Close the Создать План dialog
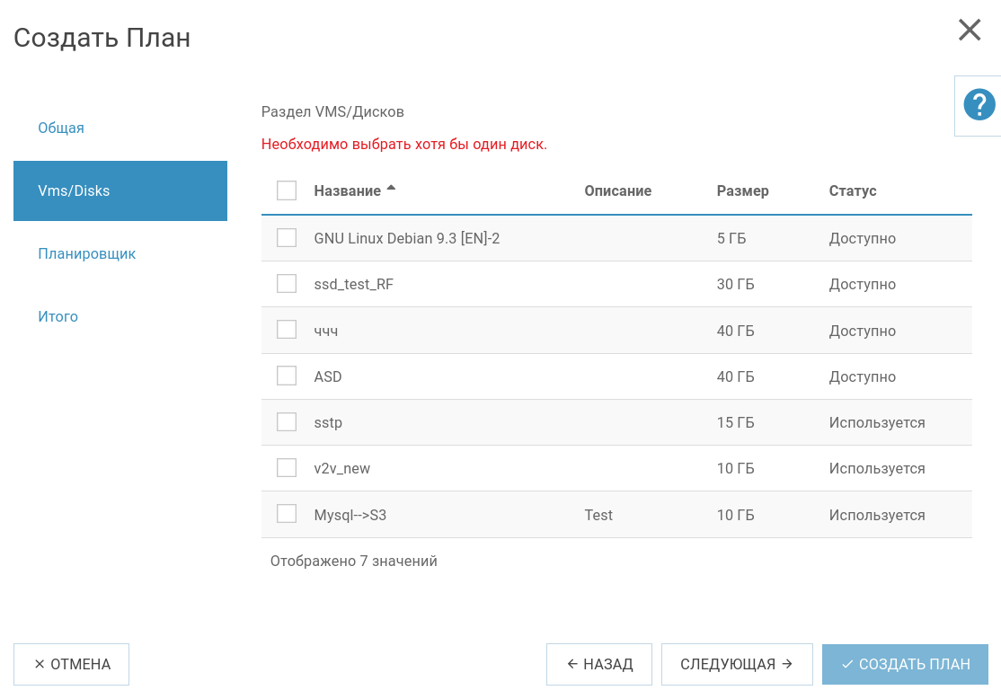1001x699 pixels. 970,31
